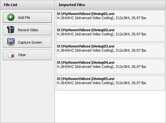Click the green plus Add File icon
Image resolution: width=166 pixels, height=123 pixels.
[x=11, y=17]
